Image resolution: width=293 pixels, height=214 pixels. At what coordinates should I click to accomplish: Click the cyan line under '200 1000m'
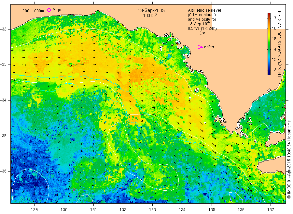click(27, 14)
